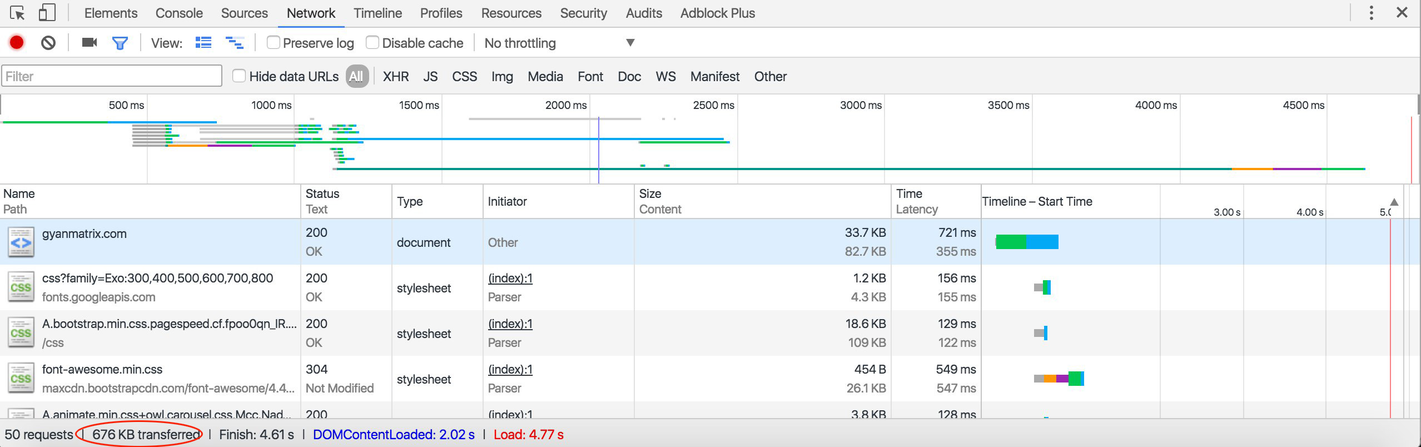Sort by the Status column header

[346, 201]
